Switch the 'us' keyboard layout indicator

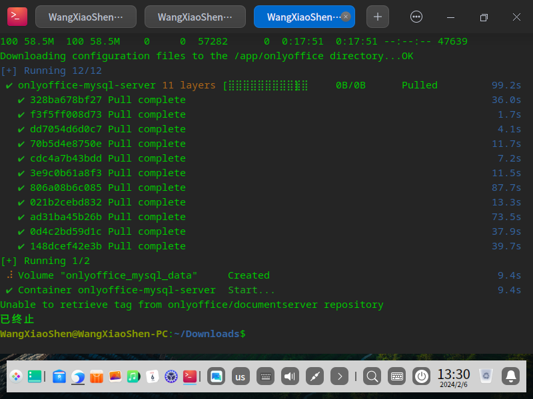coord(241,376)
